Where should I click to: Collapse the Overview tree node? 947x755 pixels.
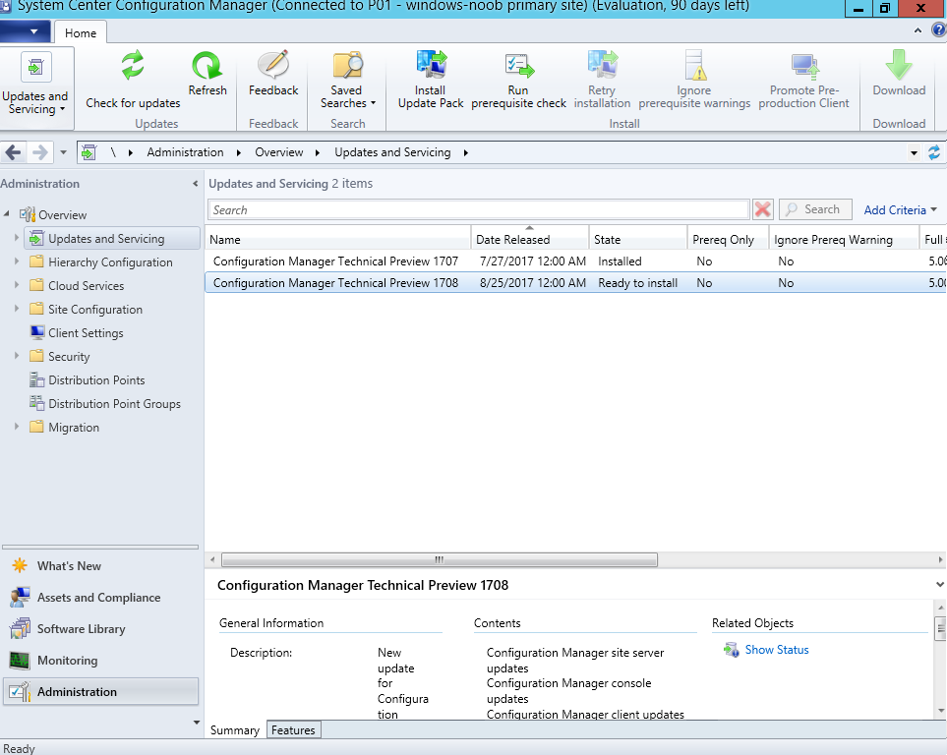pos(7,213)
